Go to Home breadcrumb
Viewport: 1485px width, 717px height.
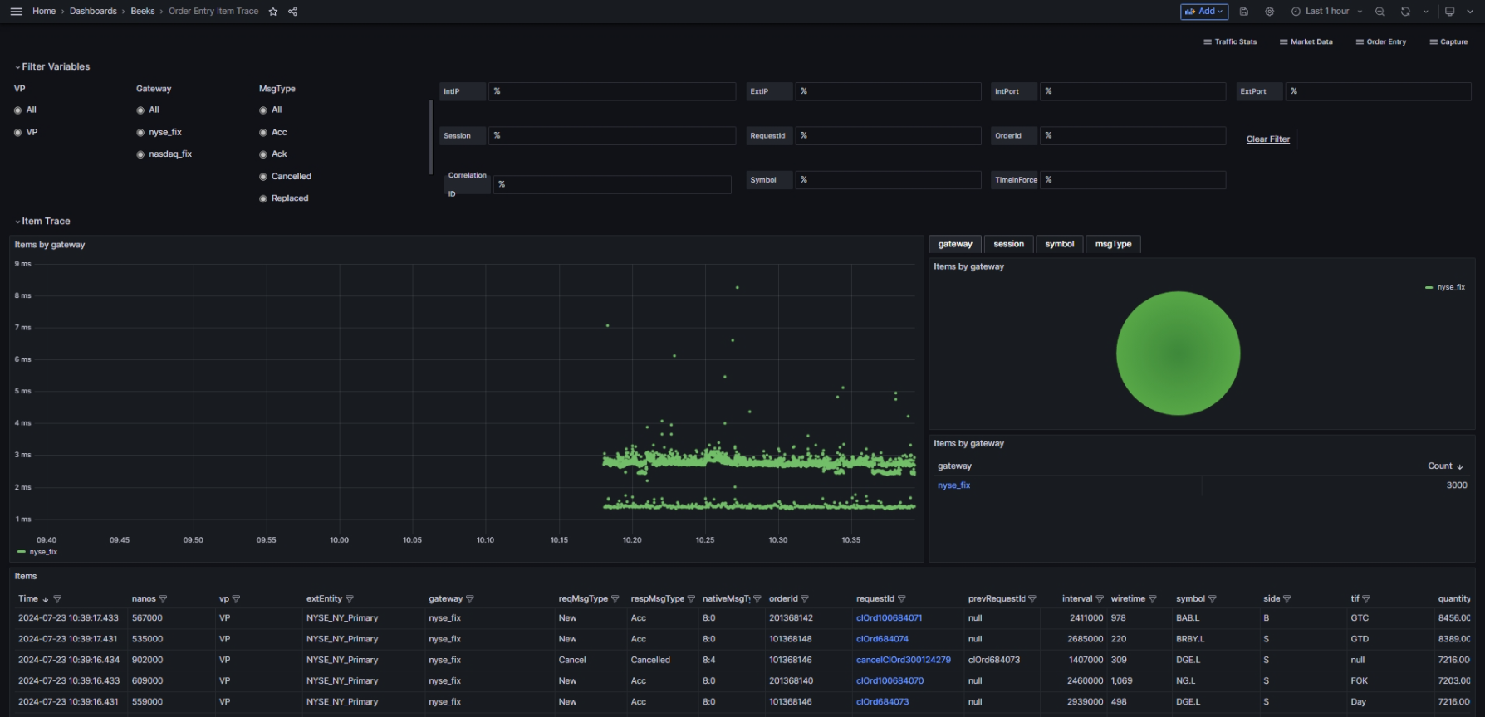point(44,12)
